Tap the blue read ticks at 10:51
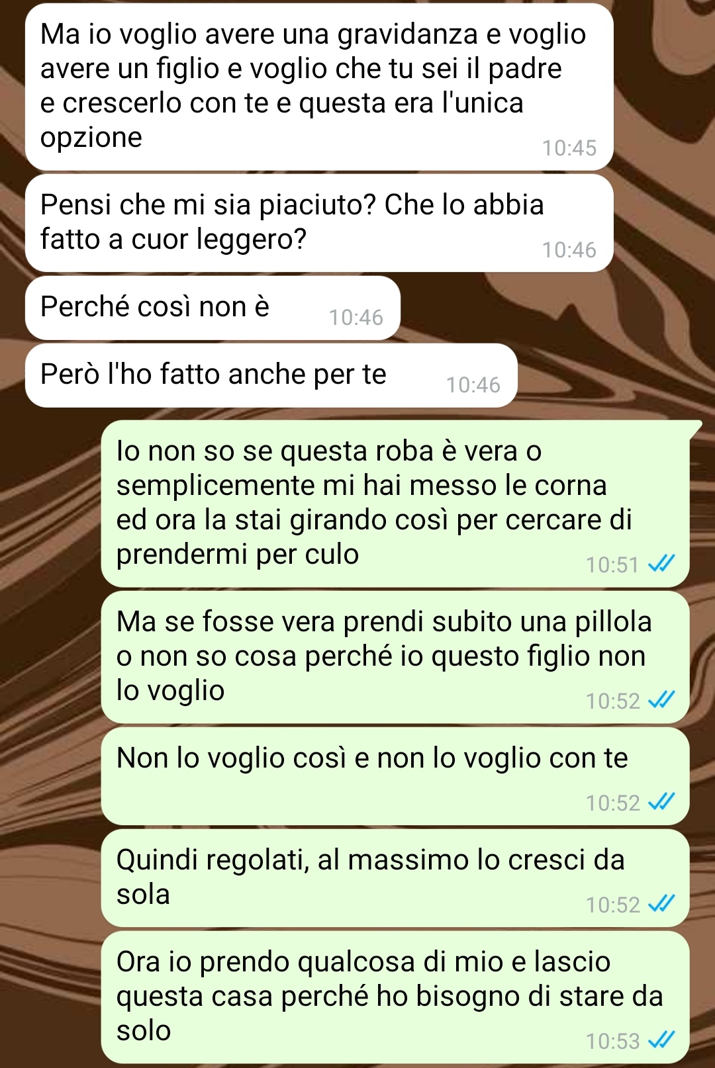 661,564
